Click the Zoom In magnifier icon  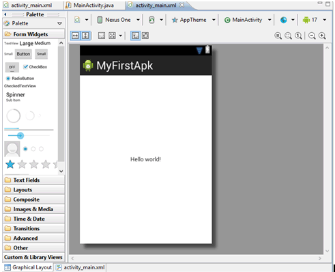[322, 36]
